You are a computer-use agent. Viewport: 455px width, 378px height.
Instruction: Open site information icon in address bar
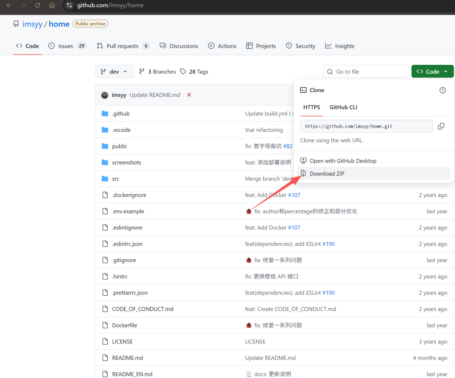[x=69, y=5]
